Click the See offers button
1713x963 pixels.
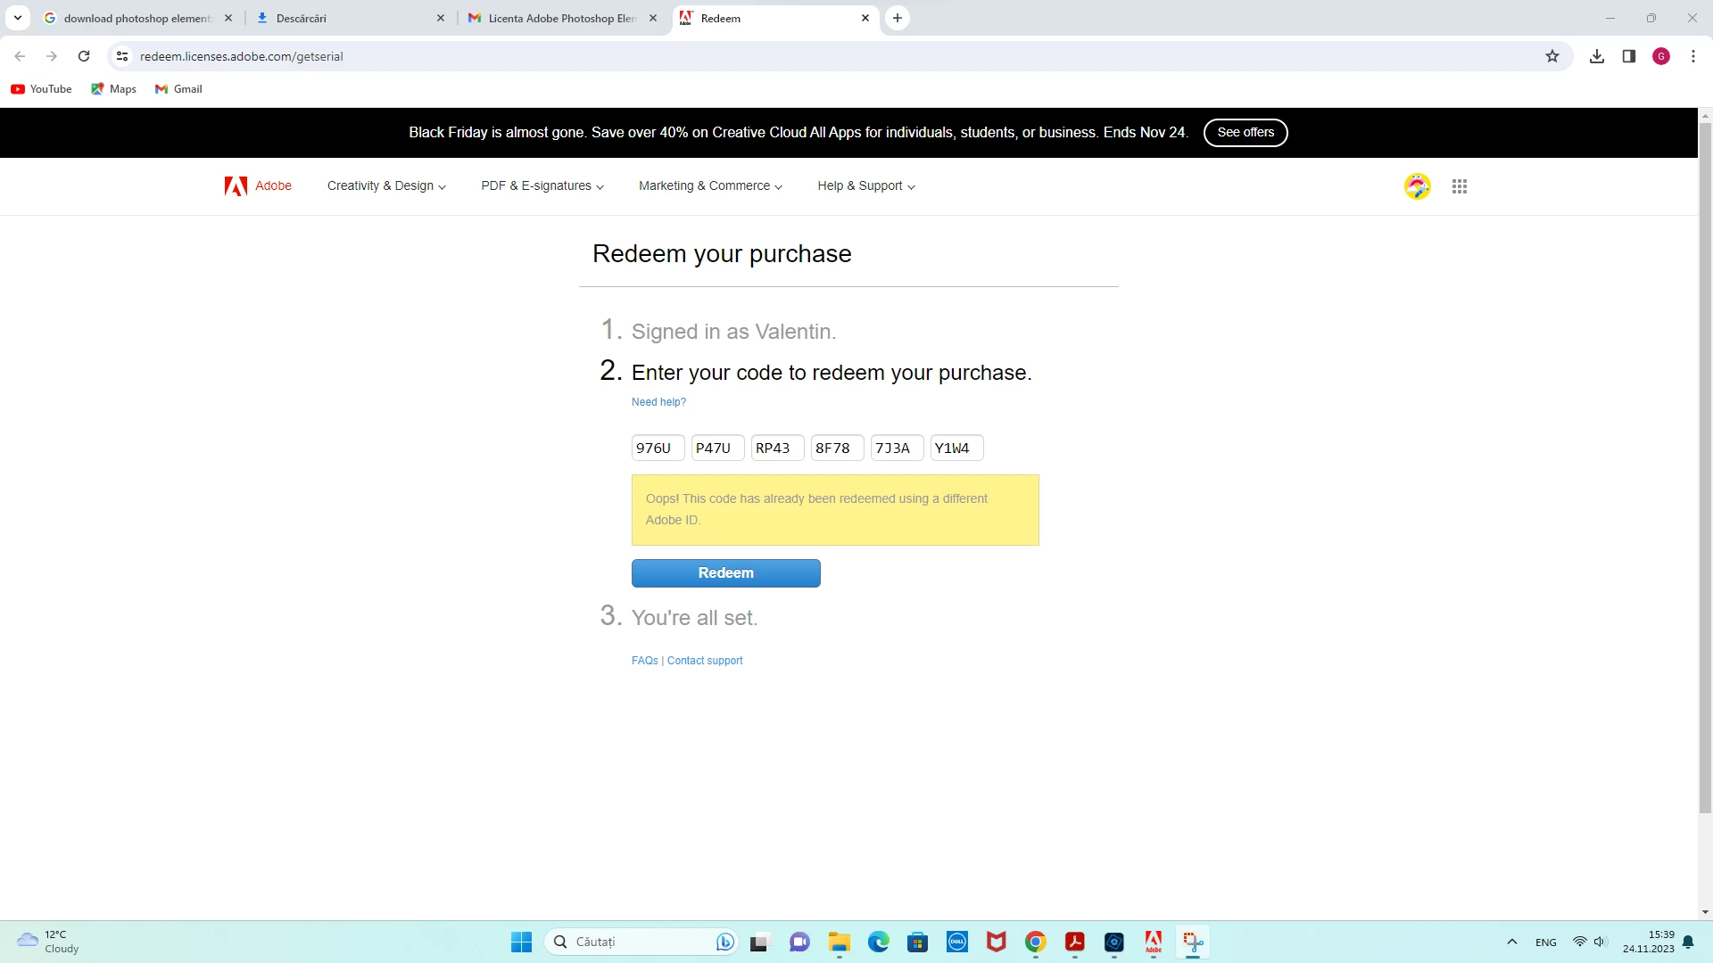point(1245,132)
